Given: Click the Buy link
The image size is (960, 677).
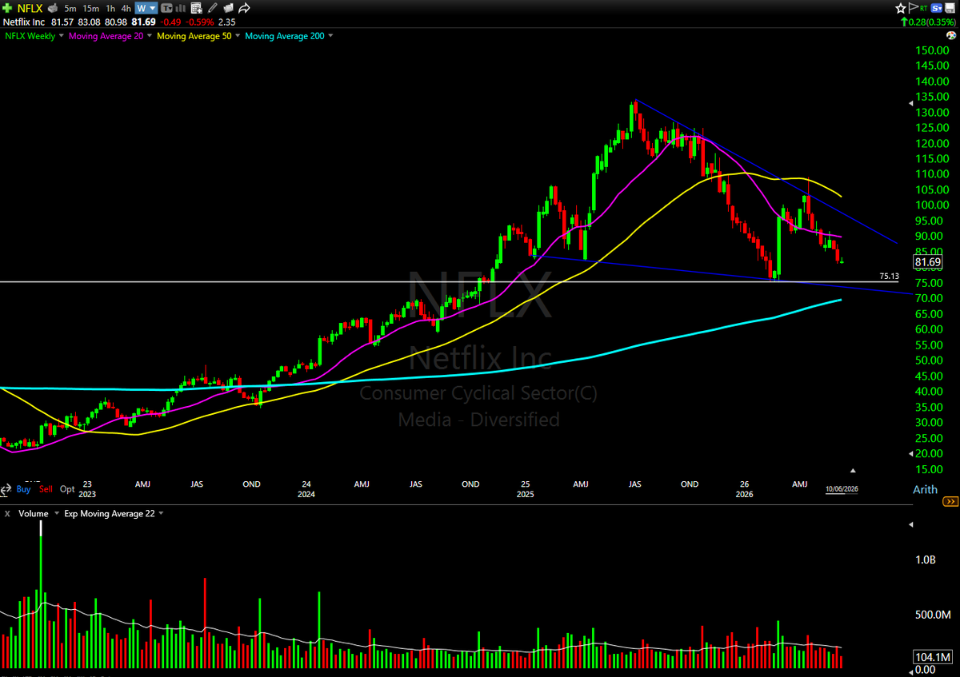Looking at the screenshot, I should 23,489.
